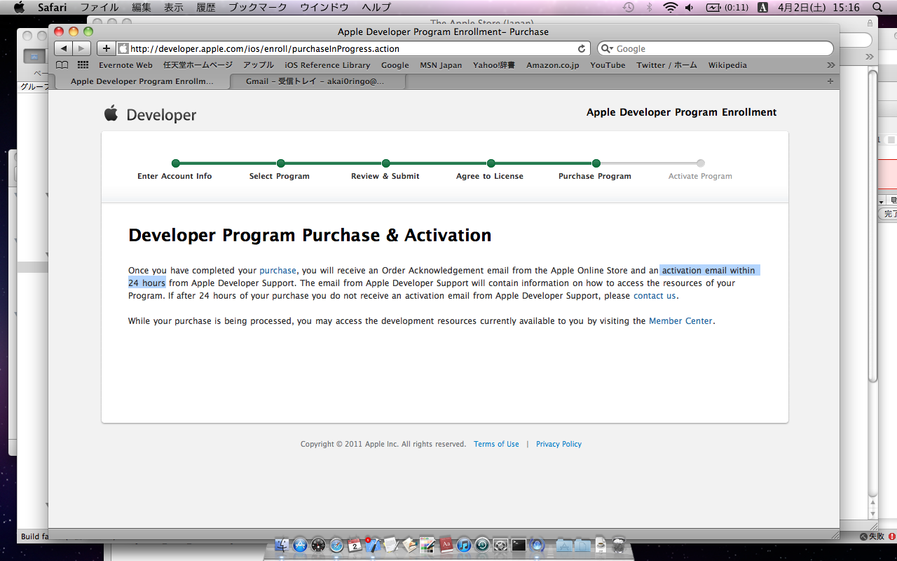
Task: Open the Trash in the Dock
Action: click(x=619, y=545)
